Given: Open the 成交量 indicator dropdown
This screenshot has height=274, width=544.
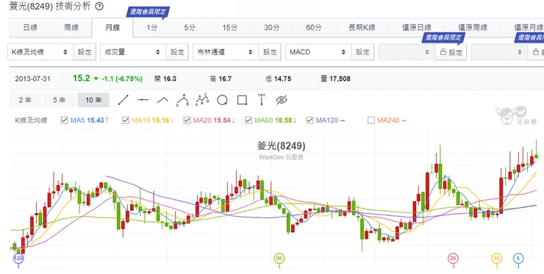Looking at the screenshot, I should coord(133,52).
